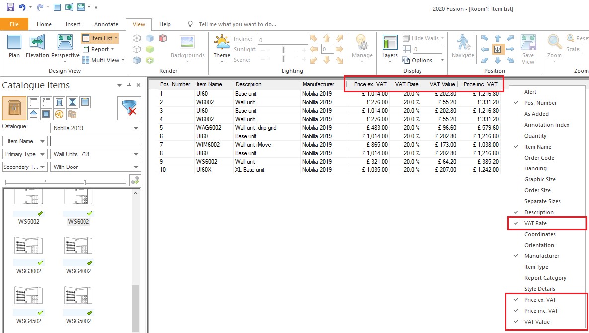
Task: Clear catalogue filter with funnel icon
Action: tap(129, 108)
